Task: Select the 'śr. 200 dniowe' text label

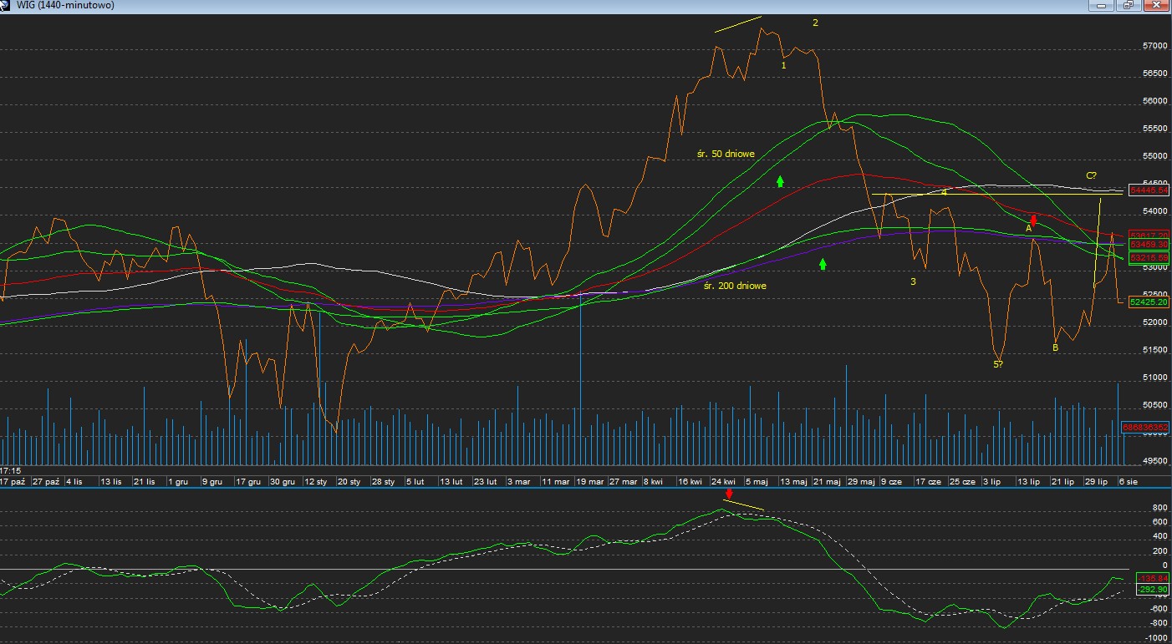Action: tap(735, 286)
